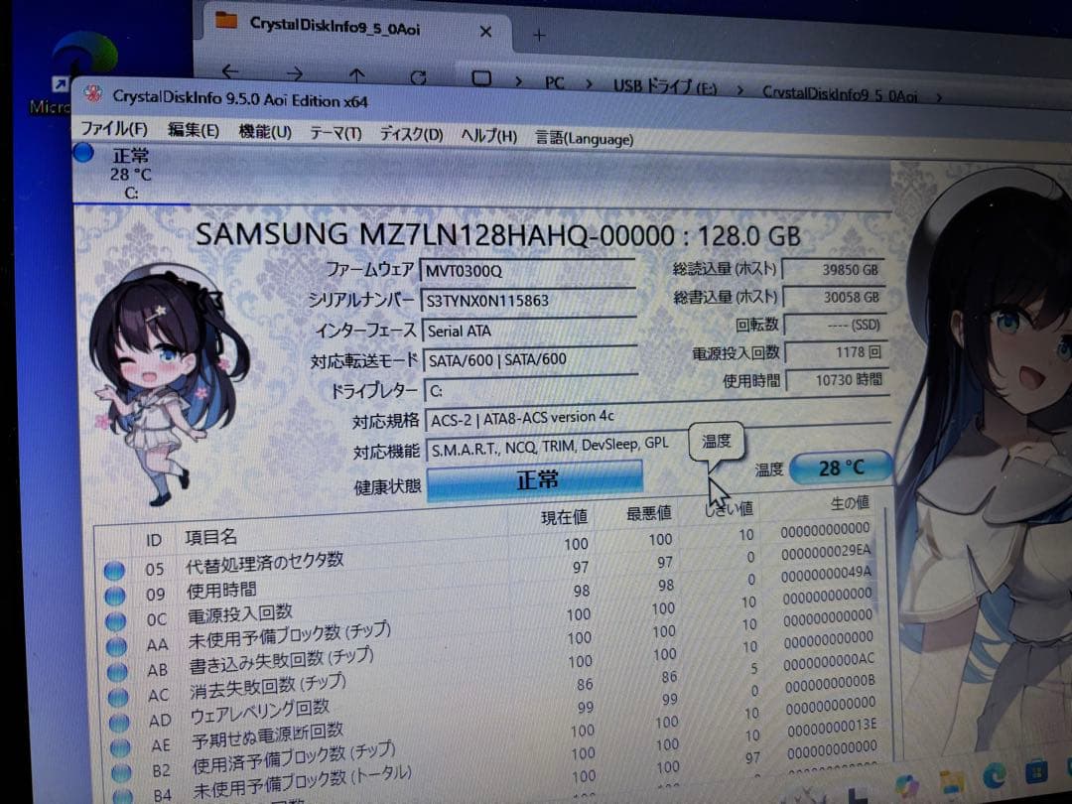Open the 編集(E) menu
Viewport: 1072px width, 804px height.
(x=194, y=130)
